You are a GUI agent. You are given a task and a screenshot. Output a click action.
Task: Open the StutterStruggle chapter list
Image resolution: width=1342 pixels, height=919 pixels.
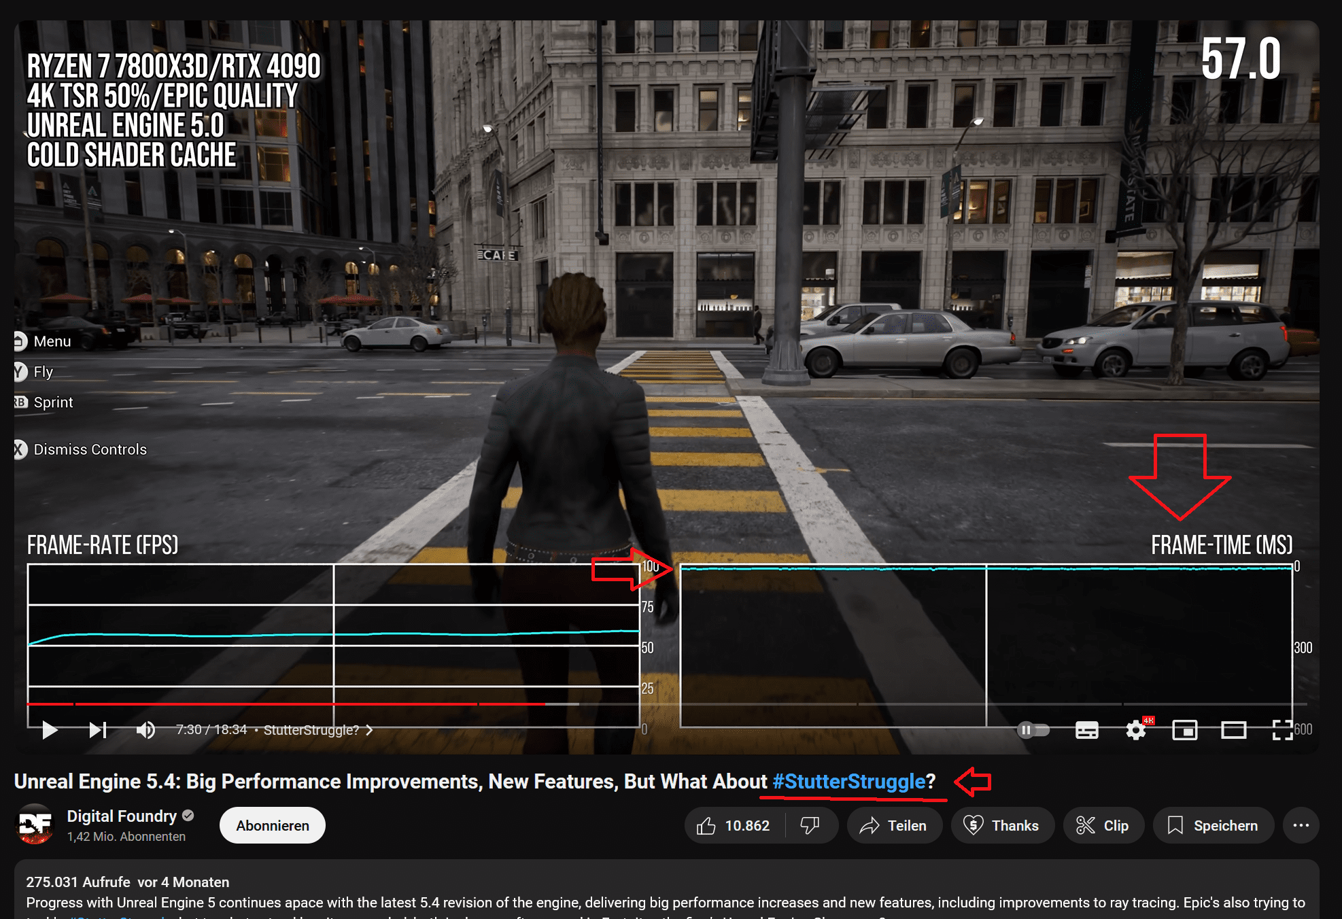coord(318,730)
